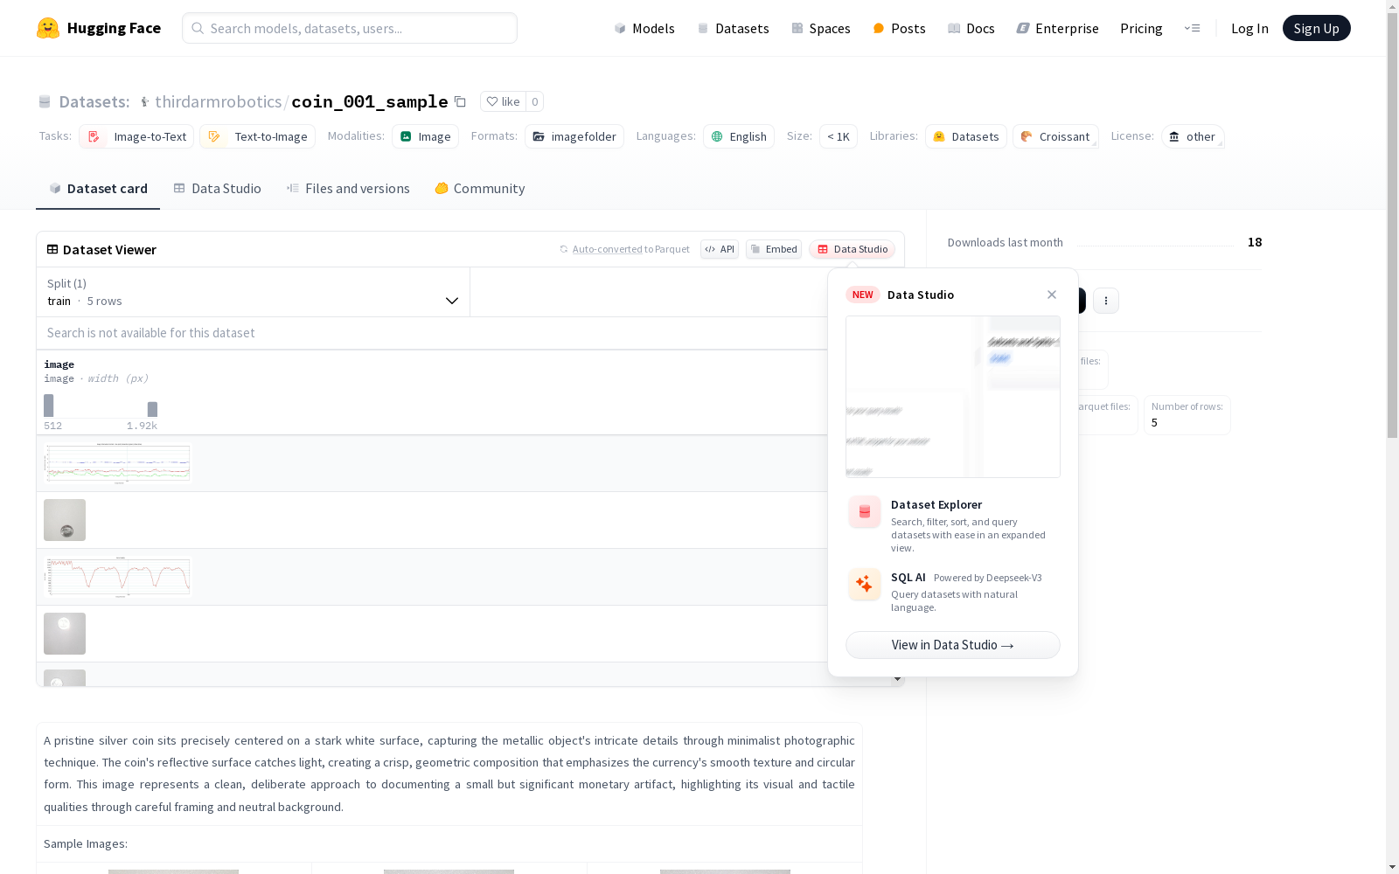Screen dimensions: 1399x874
Task: Click the SQL AI sparkle icon
Action: [x=865, y=584]
